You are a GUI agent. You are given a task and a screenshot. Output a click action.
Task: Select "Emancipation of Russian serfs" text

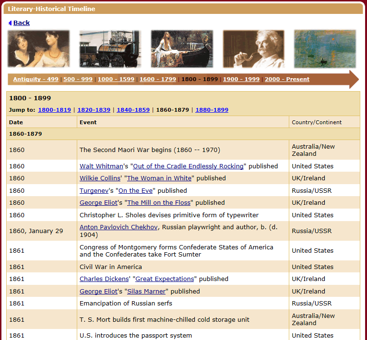tap(126, 303)
